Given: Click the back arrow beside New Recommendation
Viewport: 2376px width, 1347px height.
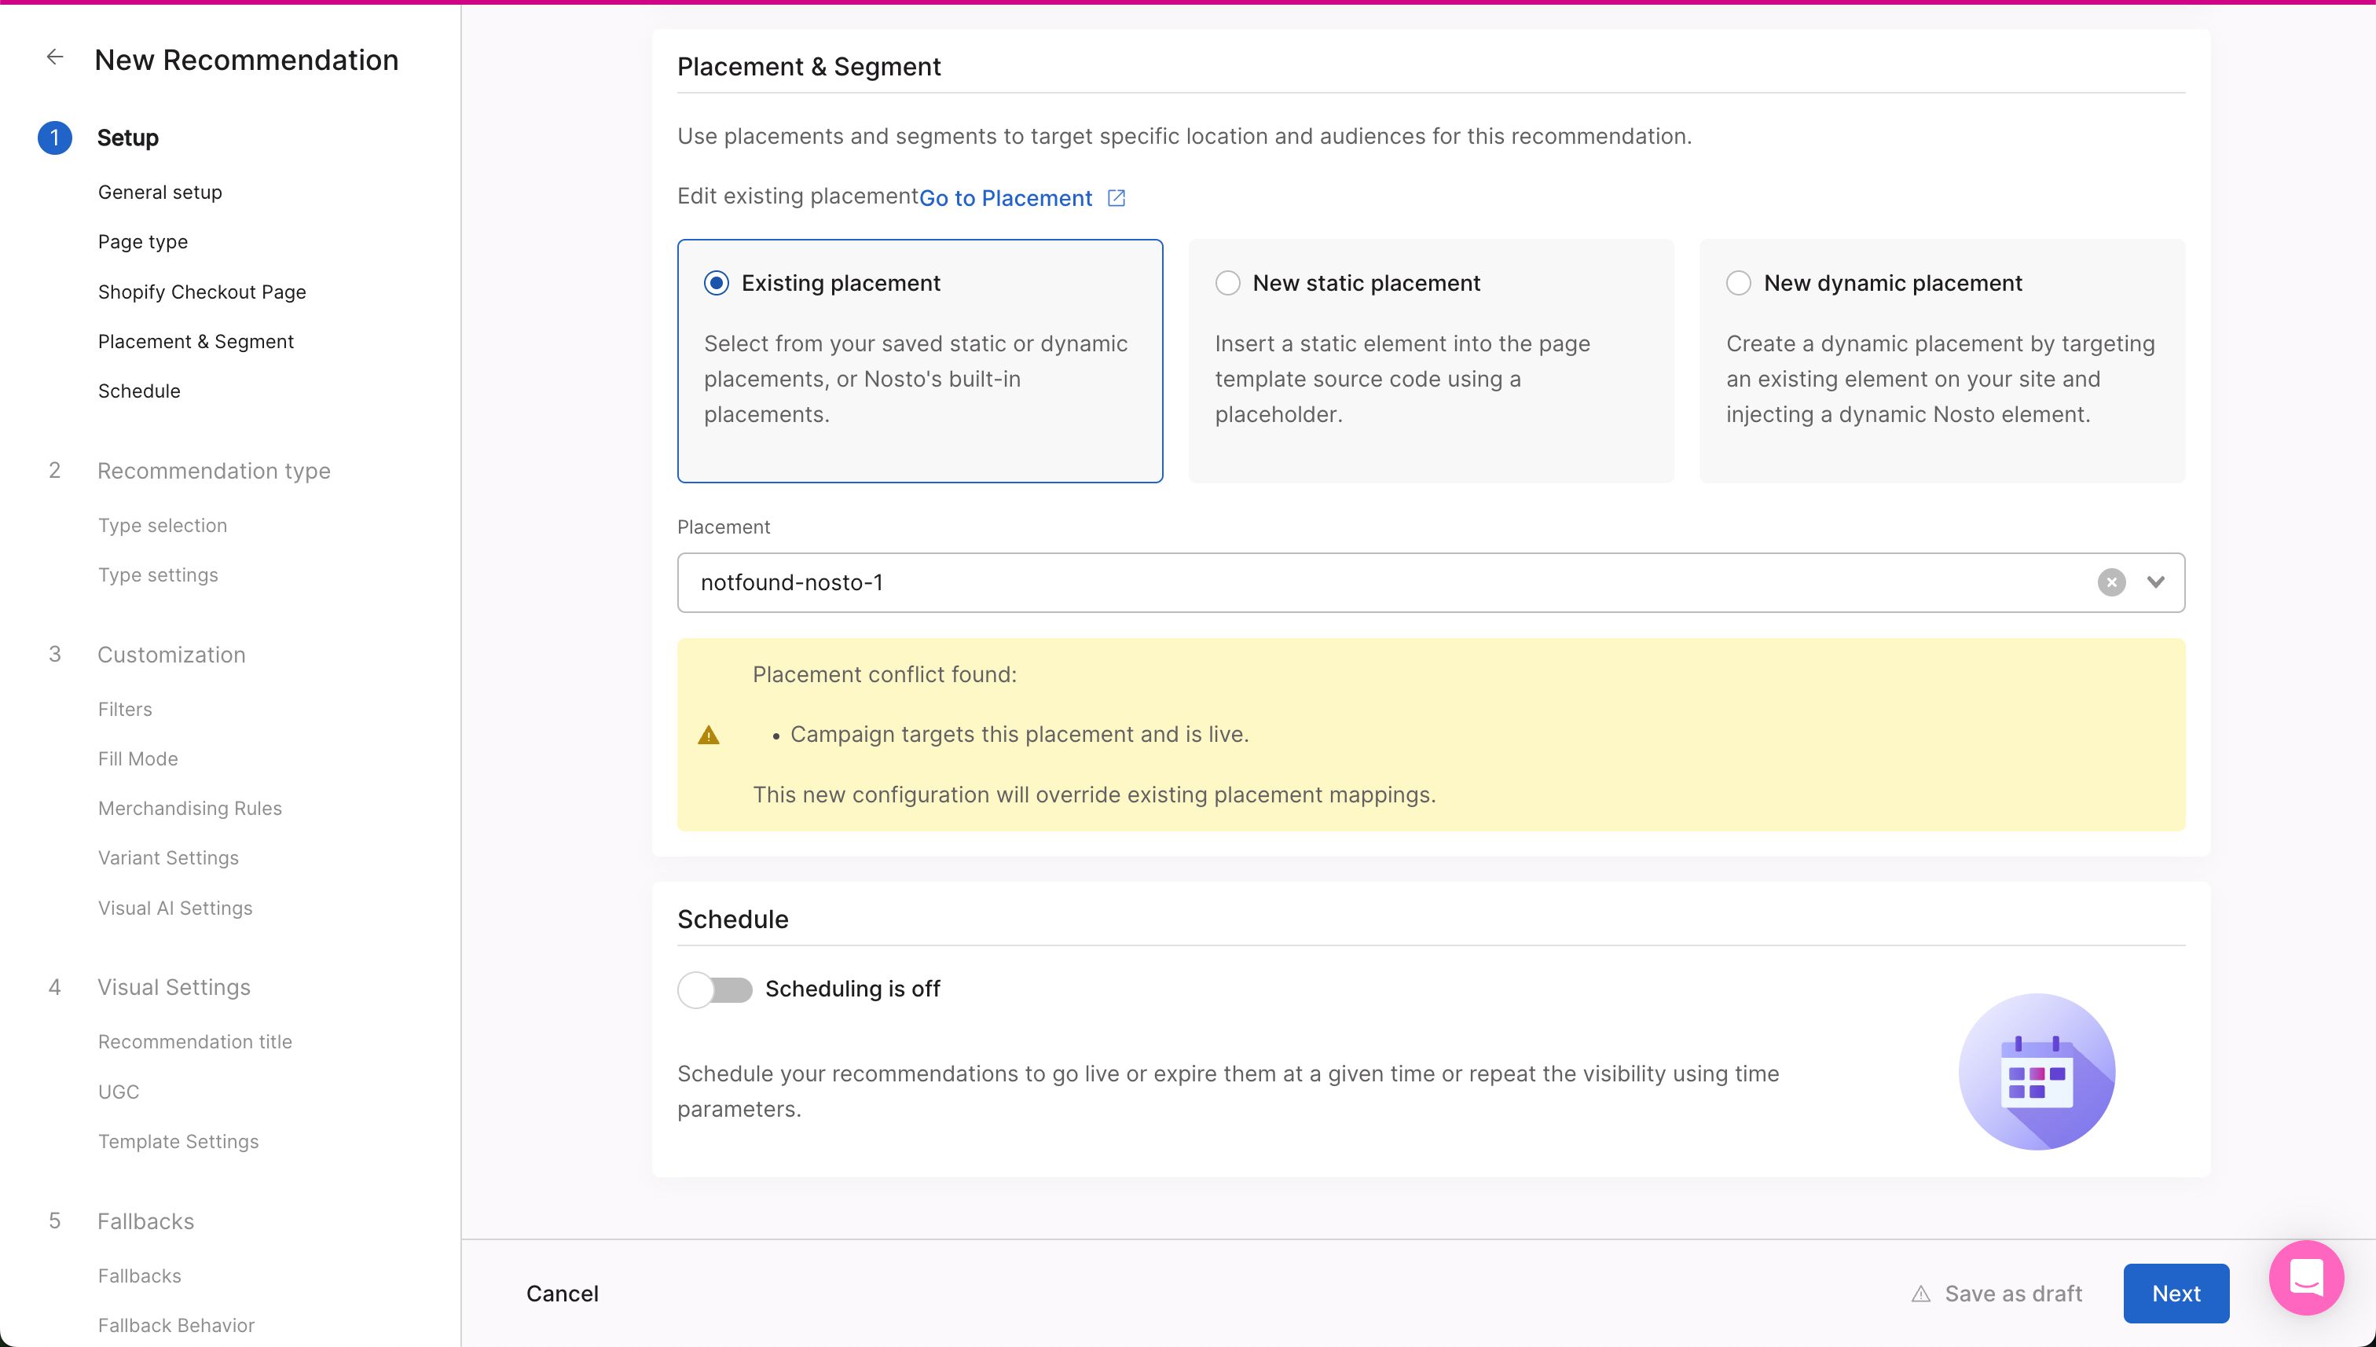Looking at the screenshot, I should (x=54, y=57).
